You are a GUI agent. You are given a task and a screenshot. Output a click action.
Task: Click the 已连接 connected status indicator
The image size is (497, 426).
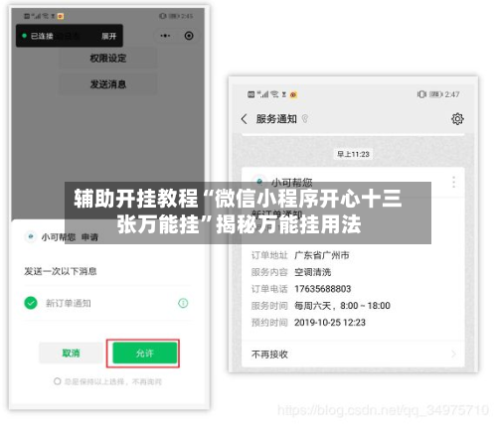[38, 36]
